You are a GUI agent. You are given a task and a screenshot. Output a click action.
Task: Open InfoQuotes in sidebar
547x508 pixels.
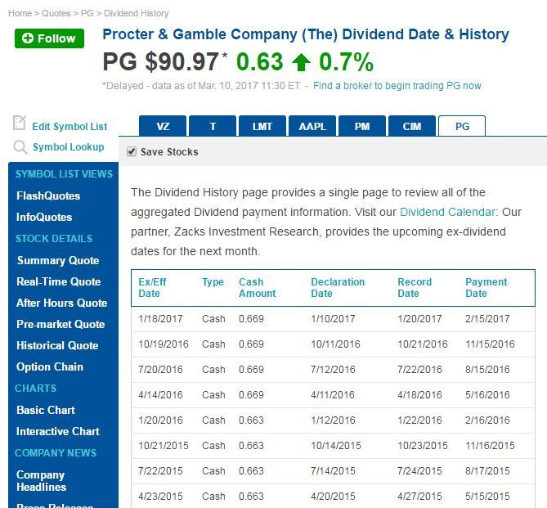point(44,217)
